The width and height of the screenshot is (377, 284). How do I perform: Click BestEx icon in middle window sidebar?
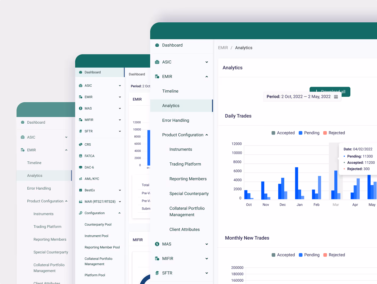tap(81, 190)
